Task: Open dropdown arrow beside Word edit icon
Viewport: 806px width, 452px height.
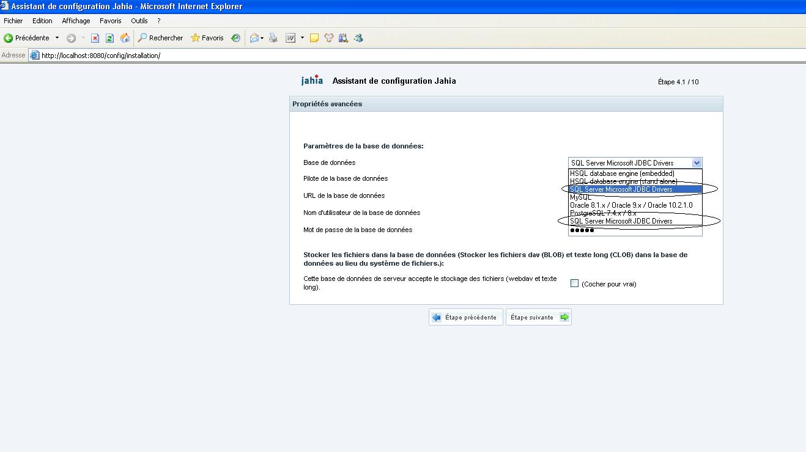Action: coord(302,38)
